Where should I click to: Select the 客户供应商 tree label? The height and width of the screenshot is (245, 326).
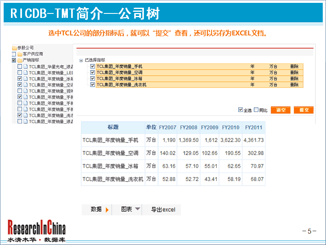click(x=33, y=54)
